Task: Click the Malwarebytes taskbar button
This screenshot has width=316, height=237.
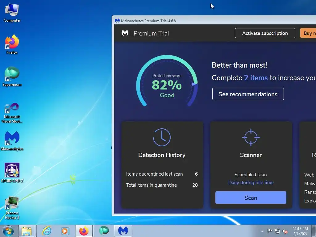Action: pyautogui.click(x=123, y=231)
